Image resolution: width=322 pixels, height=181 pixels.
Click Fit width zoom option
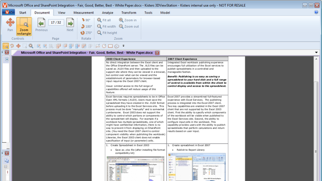point(106,27)
